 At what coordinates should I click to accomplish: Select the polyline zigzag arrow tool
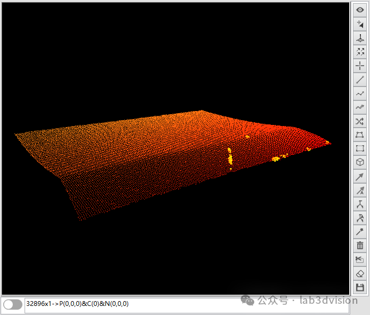(x=360, y=93)
